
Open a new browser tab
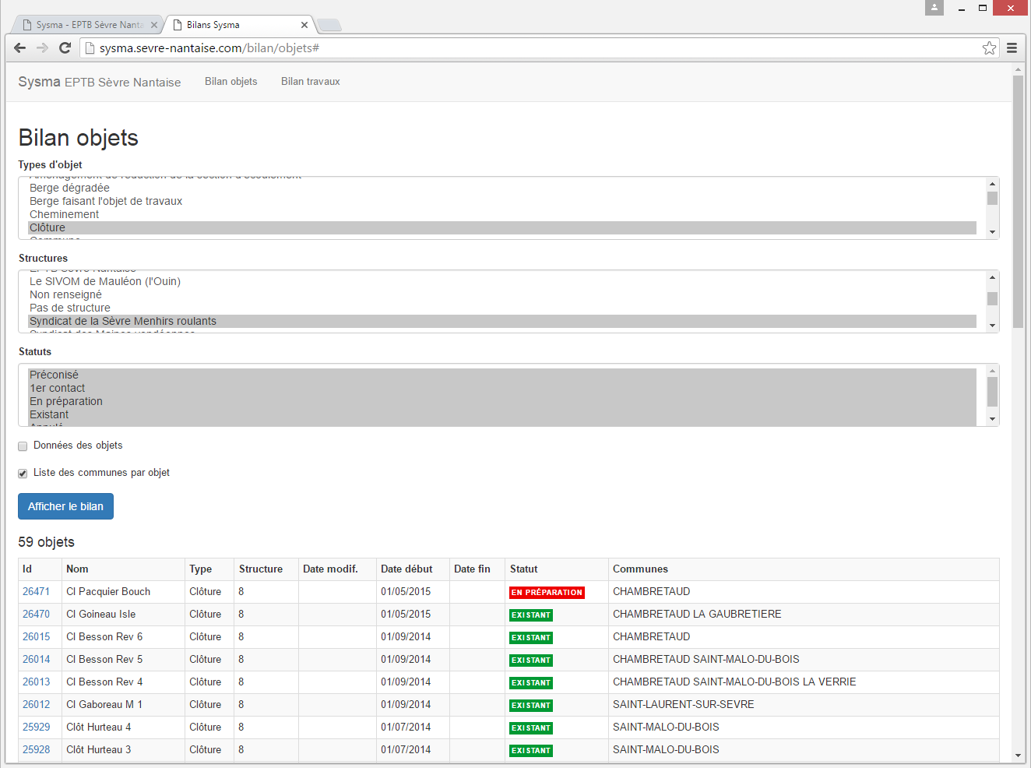coord(330,25)
